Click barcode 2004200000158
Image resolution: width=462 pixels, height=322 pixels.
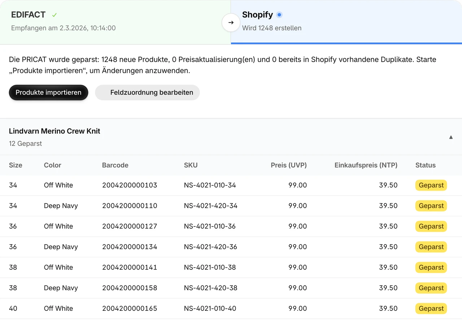tap(130, 288)
